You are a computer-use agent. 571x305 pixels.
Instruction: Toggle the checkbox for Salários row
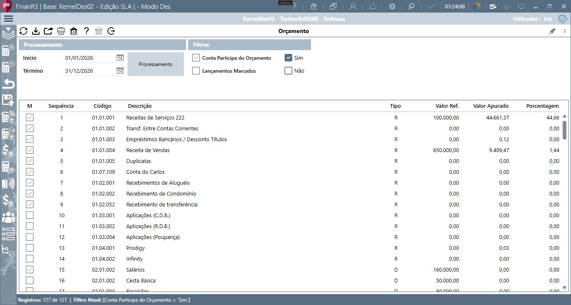pyautogui.click(x=30, y=269)
